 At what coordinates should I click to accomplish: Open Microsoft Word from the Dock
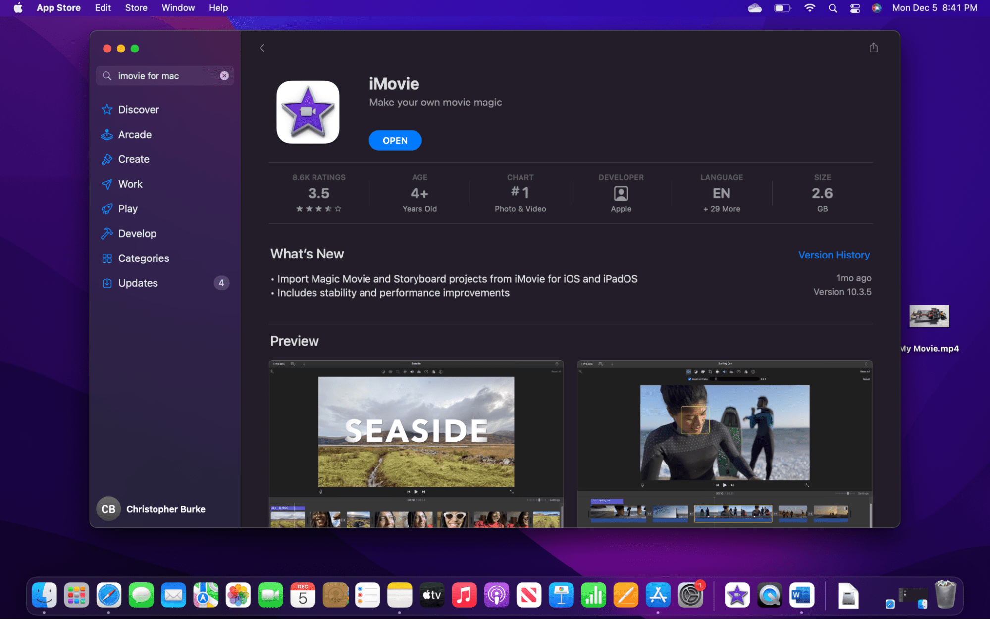click(802, 595)
